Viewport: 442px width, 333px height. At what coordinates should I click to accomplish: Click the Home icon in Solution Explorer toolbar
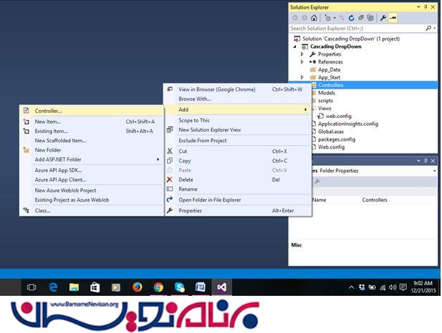(x=314, y=18)
